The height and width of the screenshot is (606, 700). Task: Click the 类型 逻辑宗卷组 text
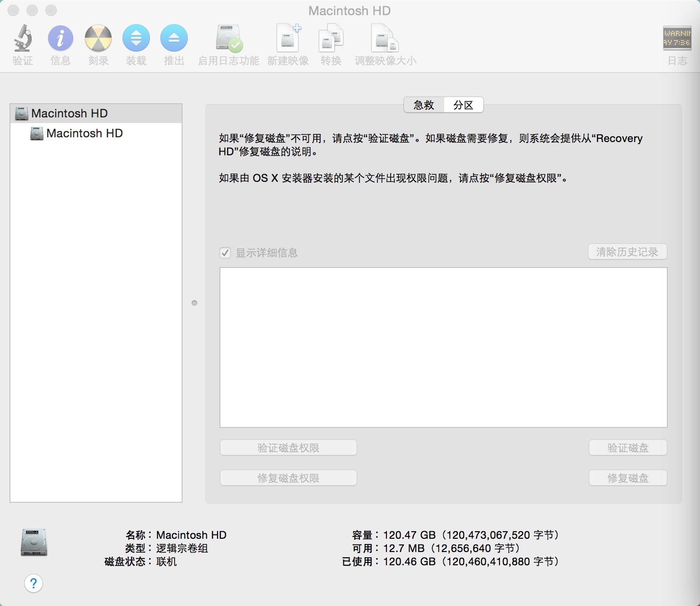[182, 548]
